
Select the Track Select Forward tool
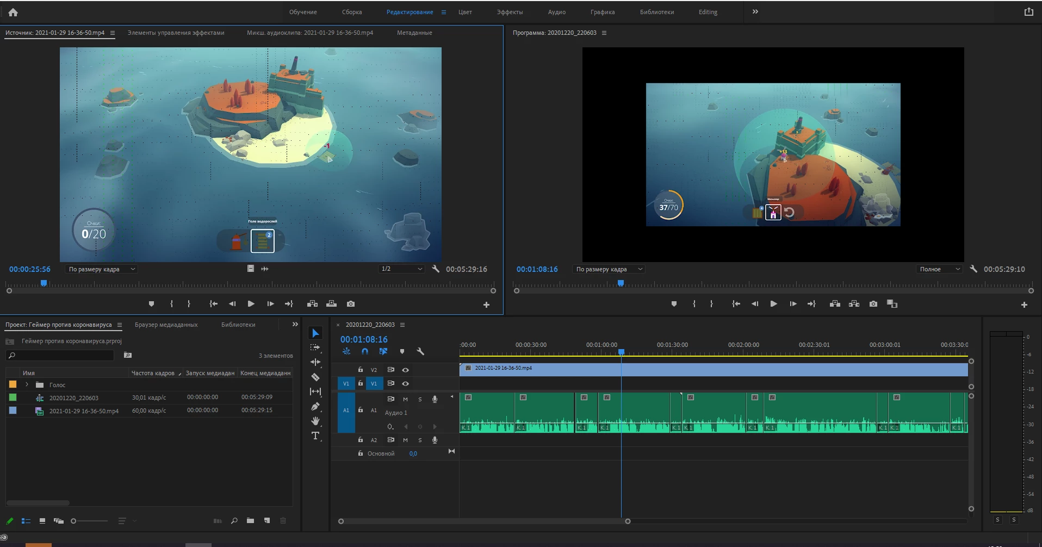315,347
